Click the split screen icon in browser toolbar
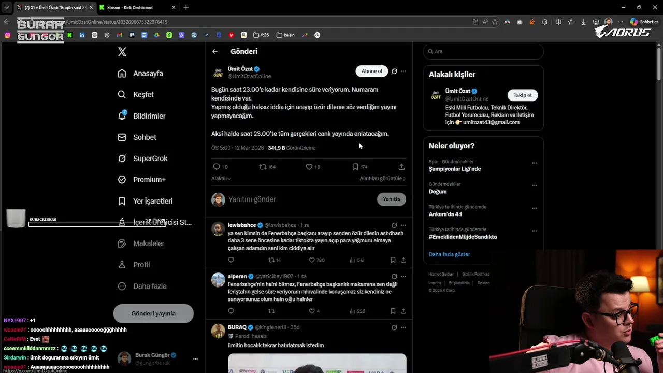 pos(558,22)
